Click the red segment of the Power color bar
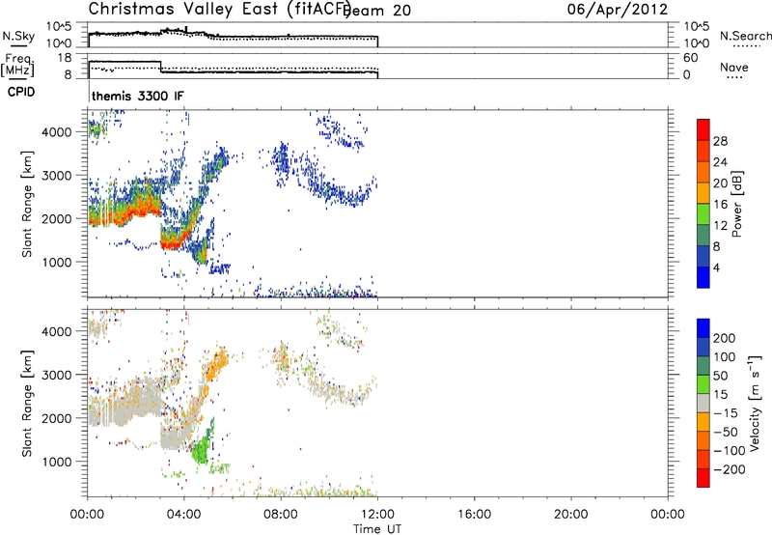Screen dimensions: 772x535 tap(703, 129)
